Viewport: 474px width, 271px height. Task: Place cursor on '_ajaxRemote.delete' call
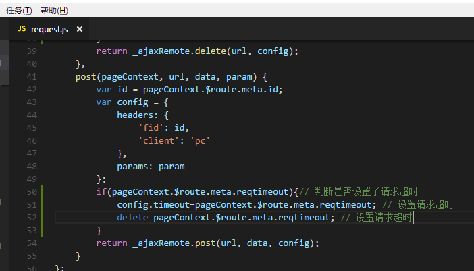point(179,51)
